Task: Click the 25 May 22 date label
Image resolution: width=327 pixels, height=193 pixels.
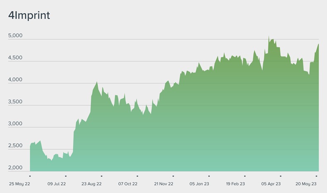Action: click(21, 184)
